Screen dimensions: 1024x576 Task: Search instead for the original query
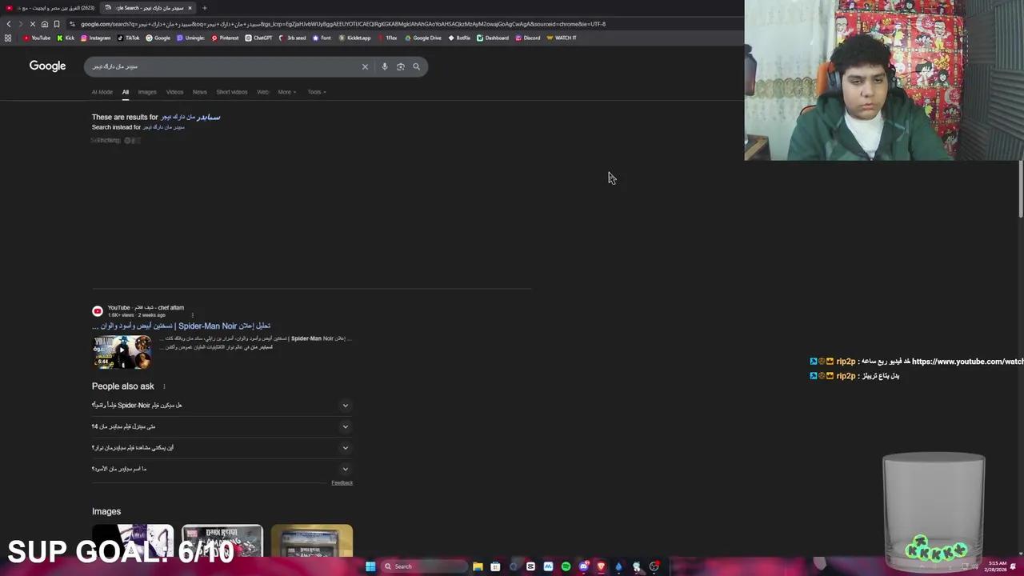[163, 127]
